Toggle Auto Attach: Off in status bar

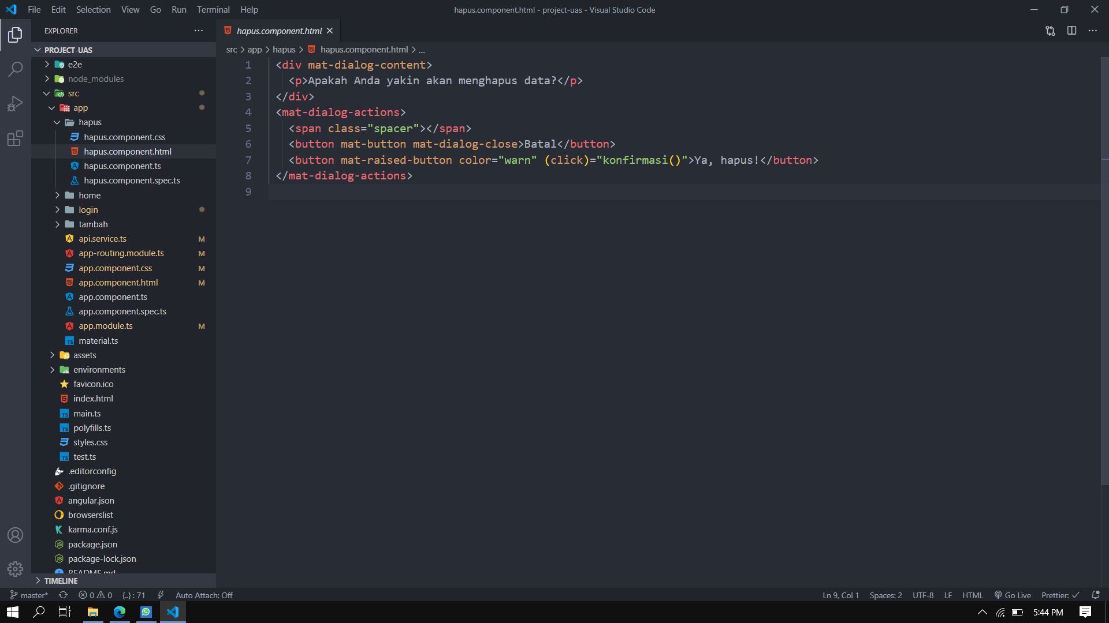[x=204, y=595]
